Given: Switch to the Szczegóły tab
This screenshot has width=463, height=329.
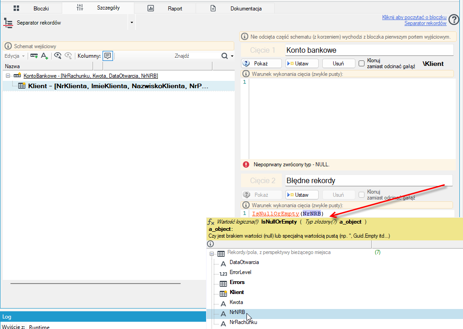Looking at the screenshot, I should point(98,8).
